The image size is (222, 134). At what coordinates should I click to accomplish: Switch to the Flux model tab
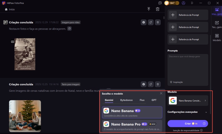(142, 100)
